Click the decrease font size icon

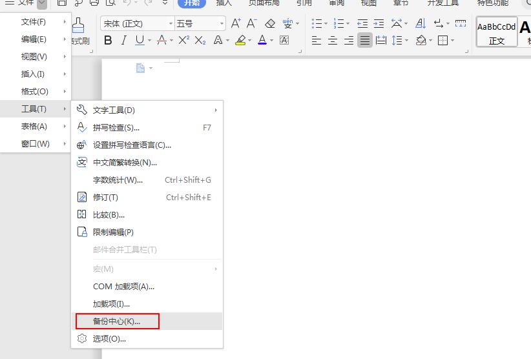[251, 23]
